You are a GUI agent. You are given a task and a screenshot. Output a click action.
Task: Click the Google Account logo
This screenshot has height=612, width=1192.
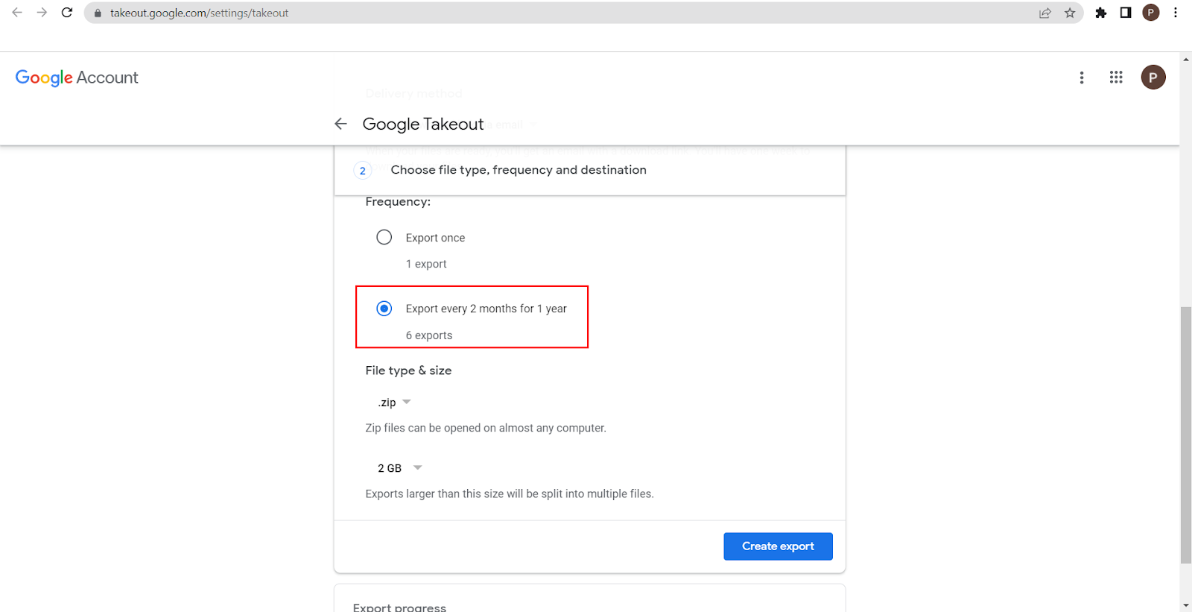tap(77, 78)
